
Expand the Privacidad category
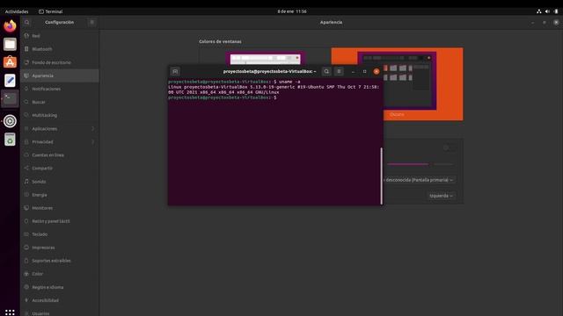(60, 142)
